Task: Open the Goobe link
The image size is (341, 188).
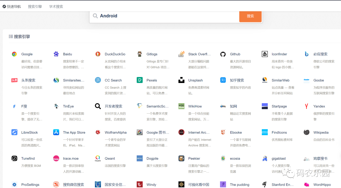Action: pos(319,80)
